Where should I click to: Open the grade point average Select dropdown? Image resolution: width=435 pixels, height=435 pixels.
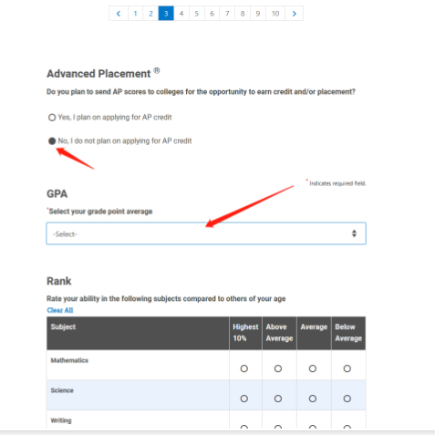coord(206,233)
